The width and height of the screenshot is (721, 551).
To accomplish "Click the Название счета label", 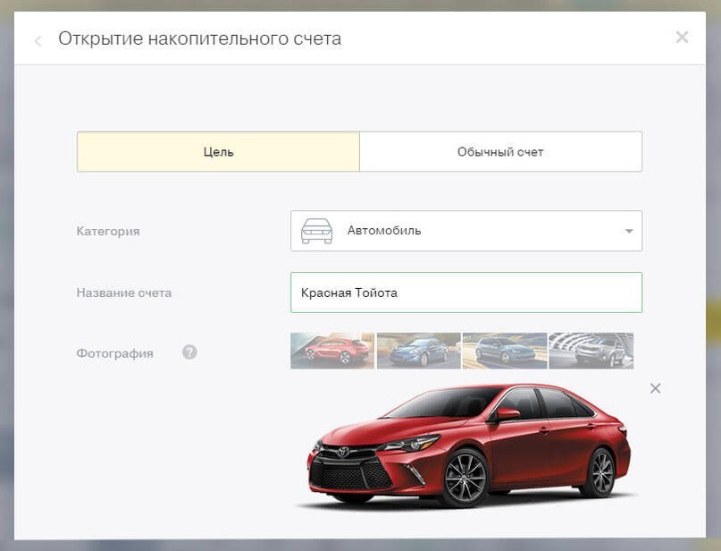I will click(x=123, y=292).
